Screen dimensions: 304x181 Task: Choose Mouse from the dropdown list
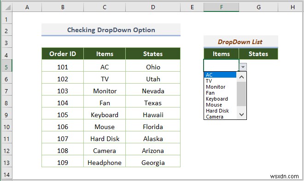[x=220, y=105]
